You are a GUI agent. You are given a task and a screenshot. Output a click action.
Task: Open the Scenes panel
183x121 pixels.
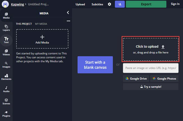click(6, 101)
